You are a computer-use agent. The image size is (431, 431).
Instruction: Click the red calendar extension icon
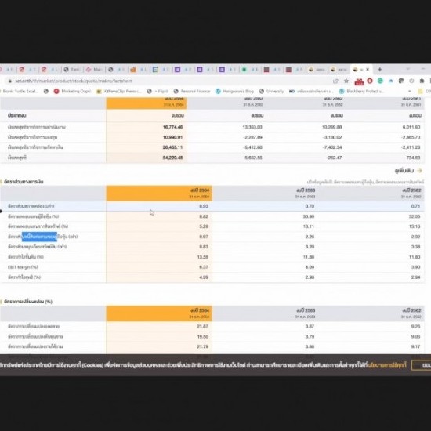click(359, 81)
